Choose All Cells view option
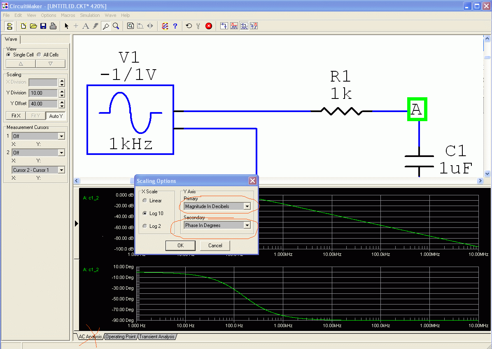Screen dimensions: 492x349 (x=39, y=54)
